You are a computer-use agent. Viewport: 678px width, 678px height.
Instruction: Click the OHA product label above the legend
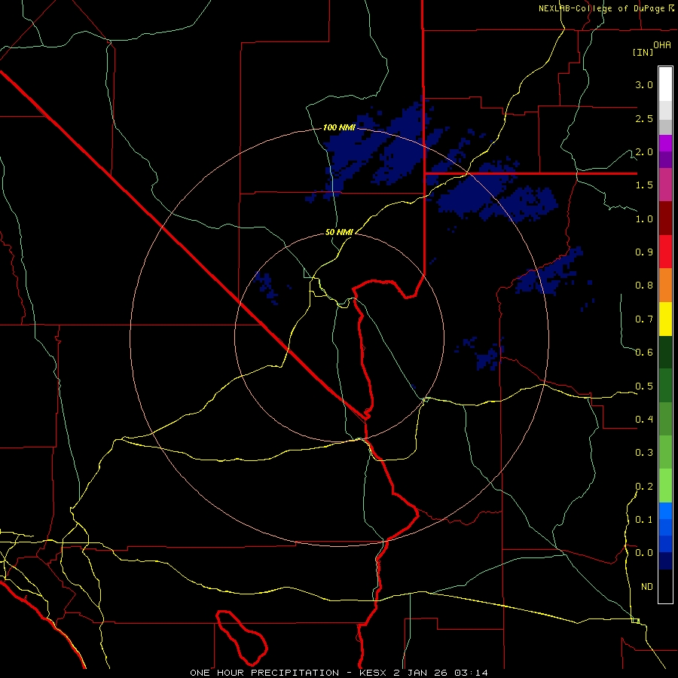(x=662, y=45)
